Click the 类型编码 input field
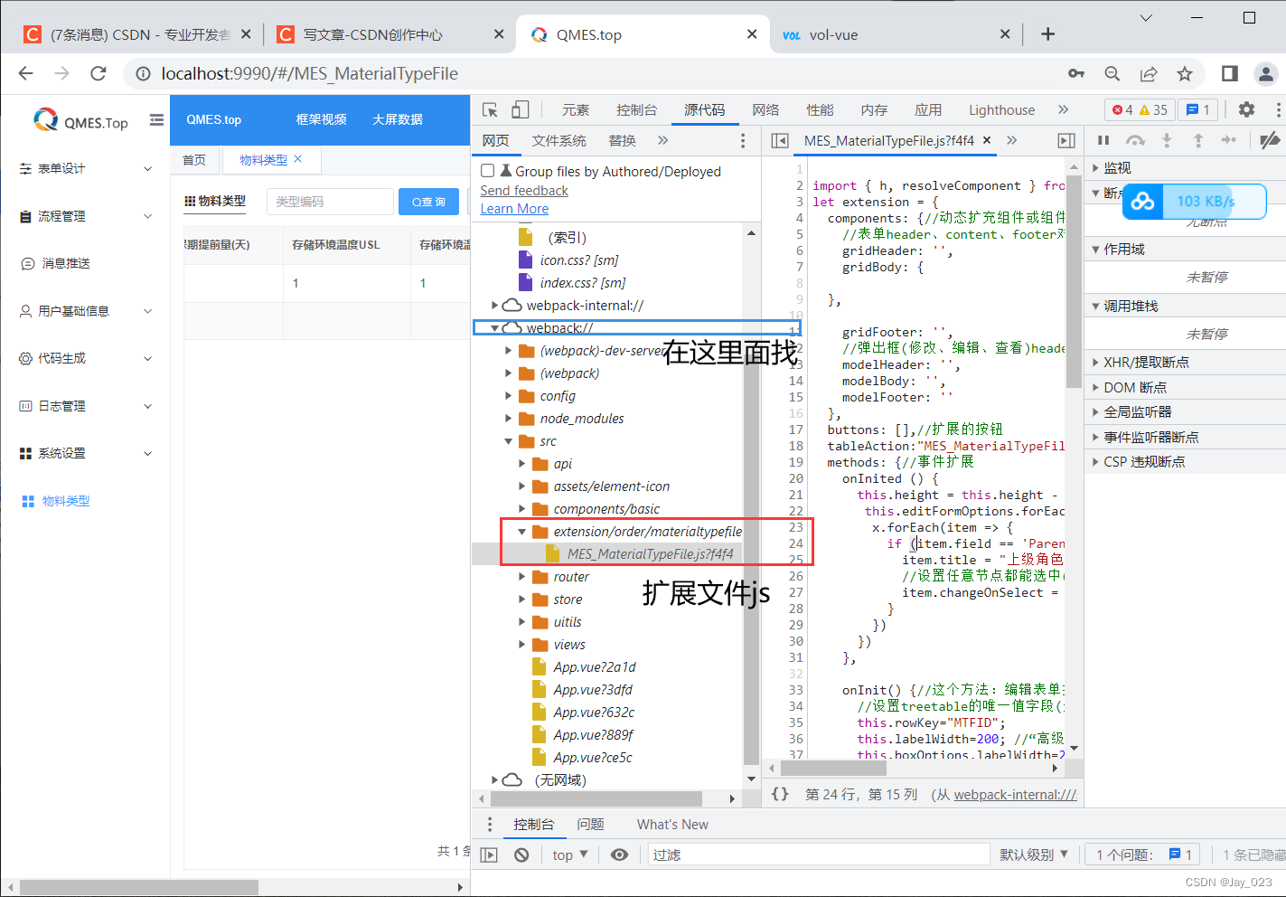The height and width of the screenshot is (897, 1286). 329,202
